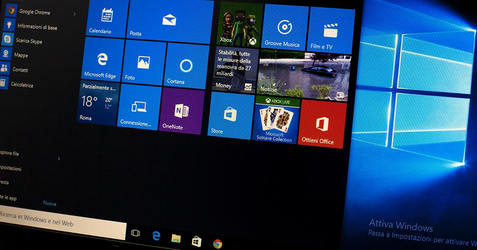Image resolution: width=477 pixels, height=250 pixels.
Task: Open the Xbox tile
Action: (240, 25)
